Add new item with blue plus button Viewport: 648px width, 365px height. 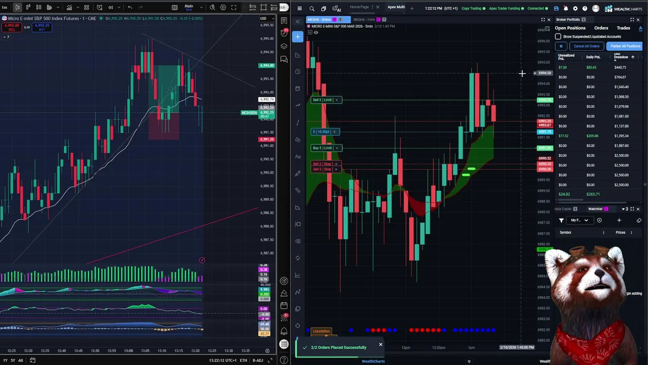(x=298, y=36)
